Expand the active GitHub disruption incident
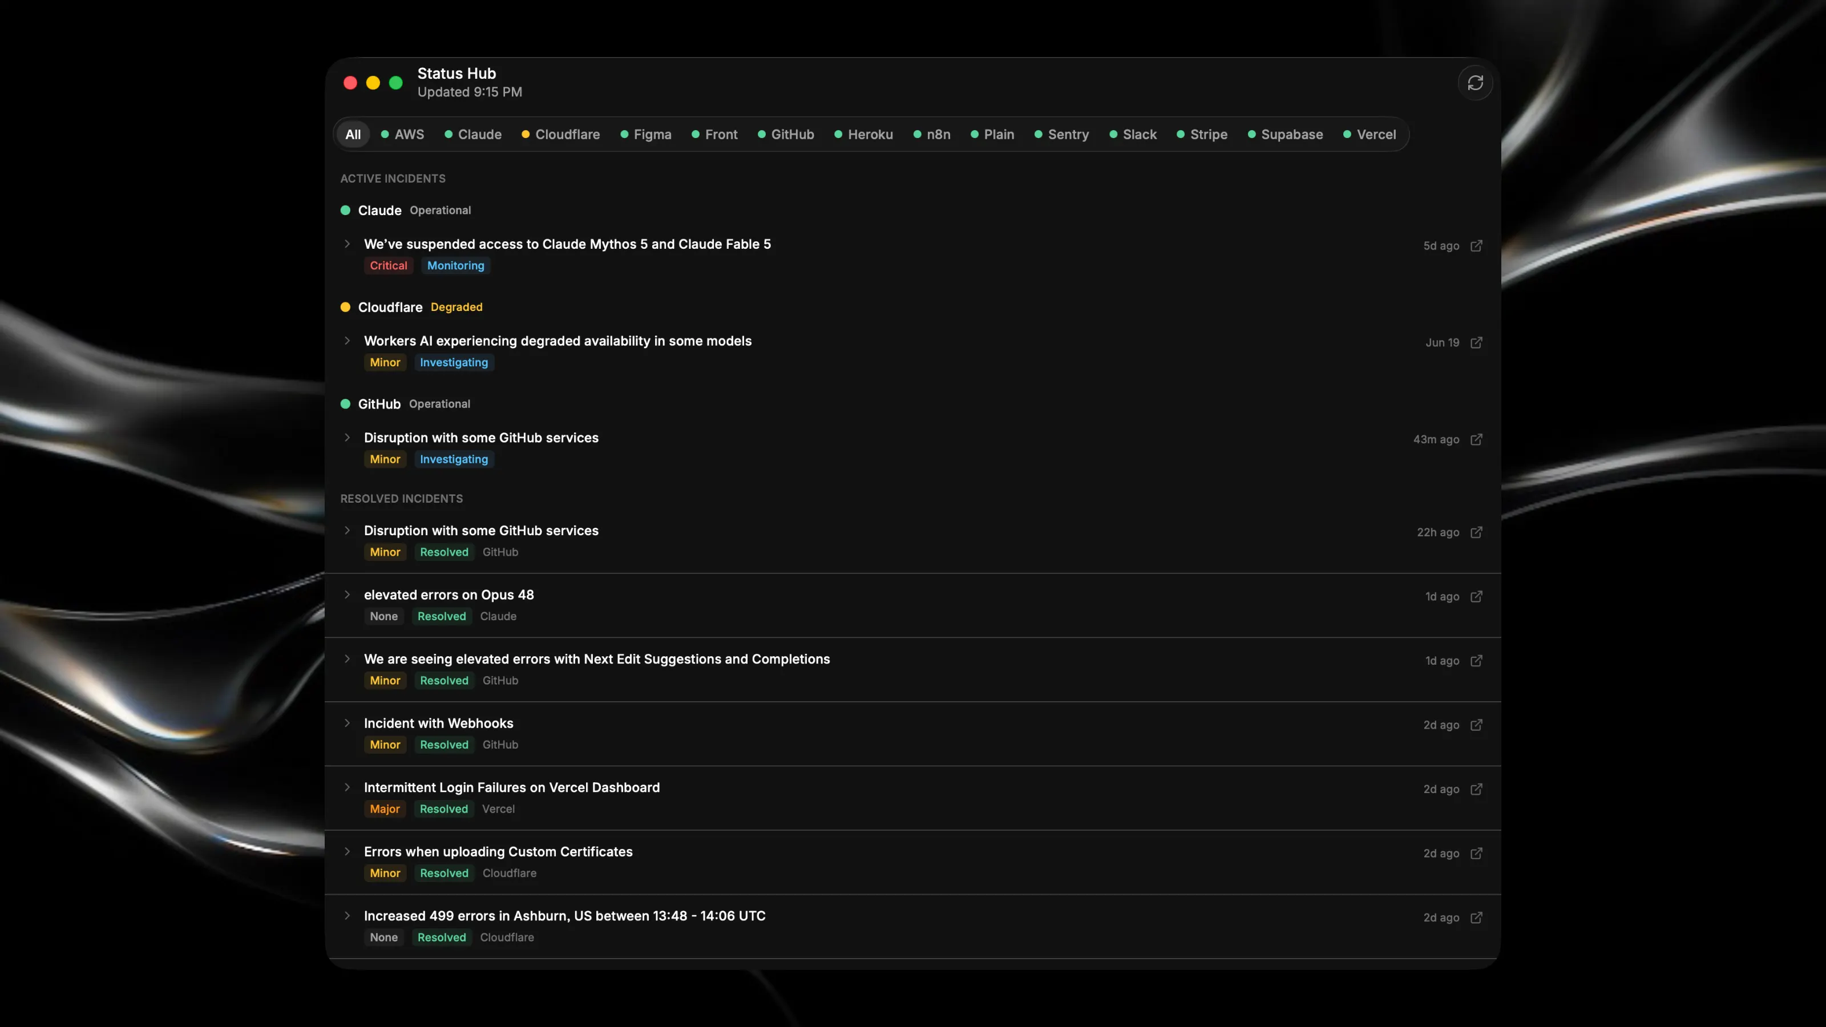This screenshot has height=1027, width=1826. click(348, 437)
